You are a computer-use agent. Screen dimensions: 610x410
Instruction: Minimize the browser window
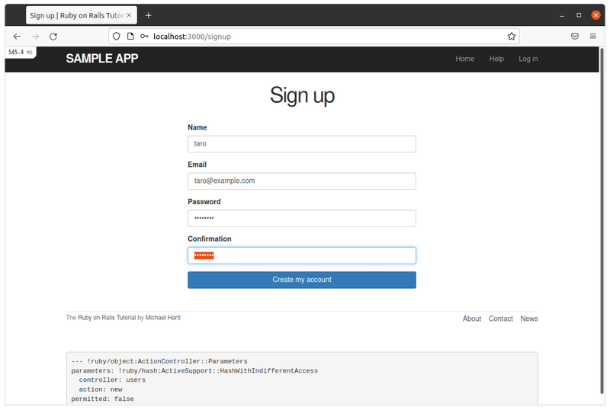click(x=561, y=15)
